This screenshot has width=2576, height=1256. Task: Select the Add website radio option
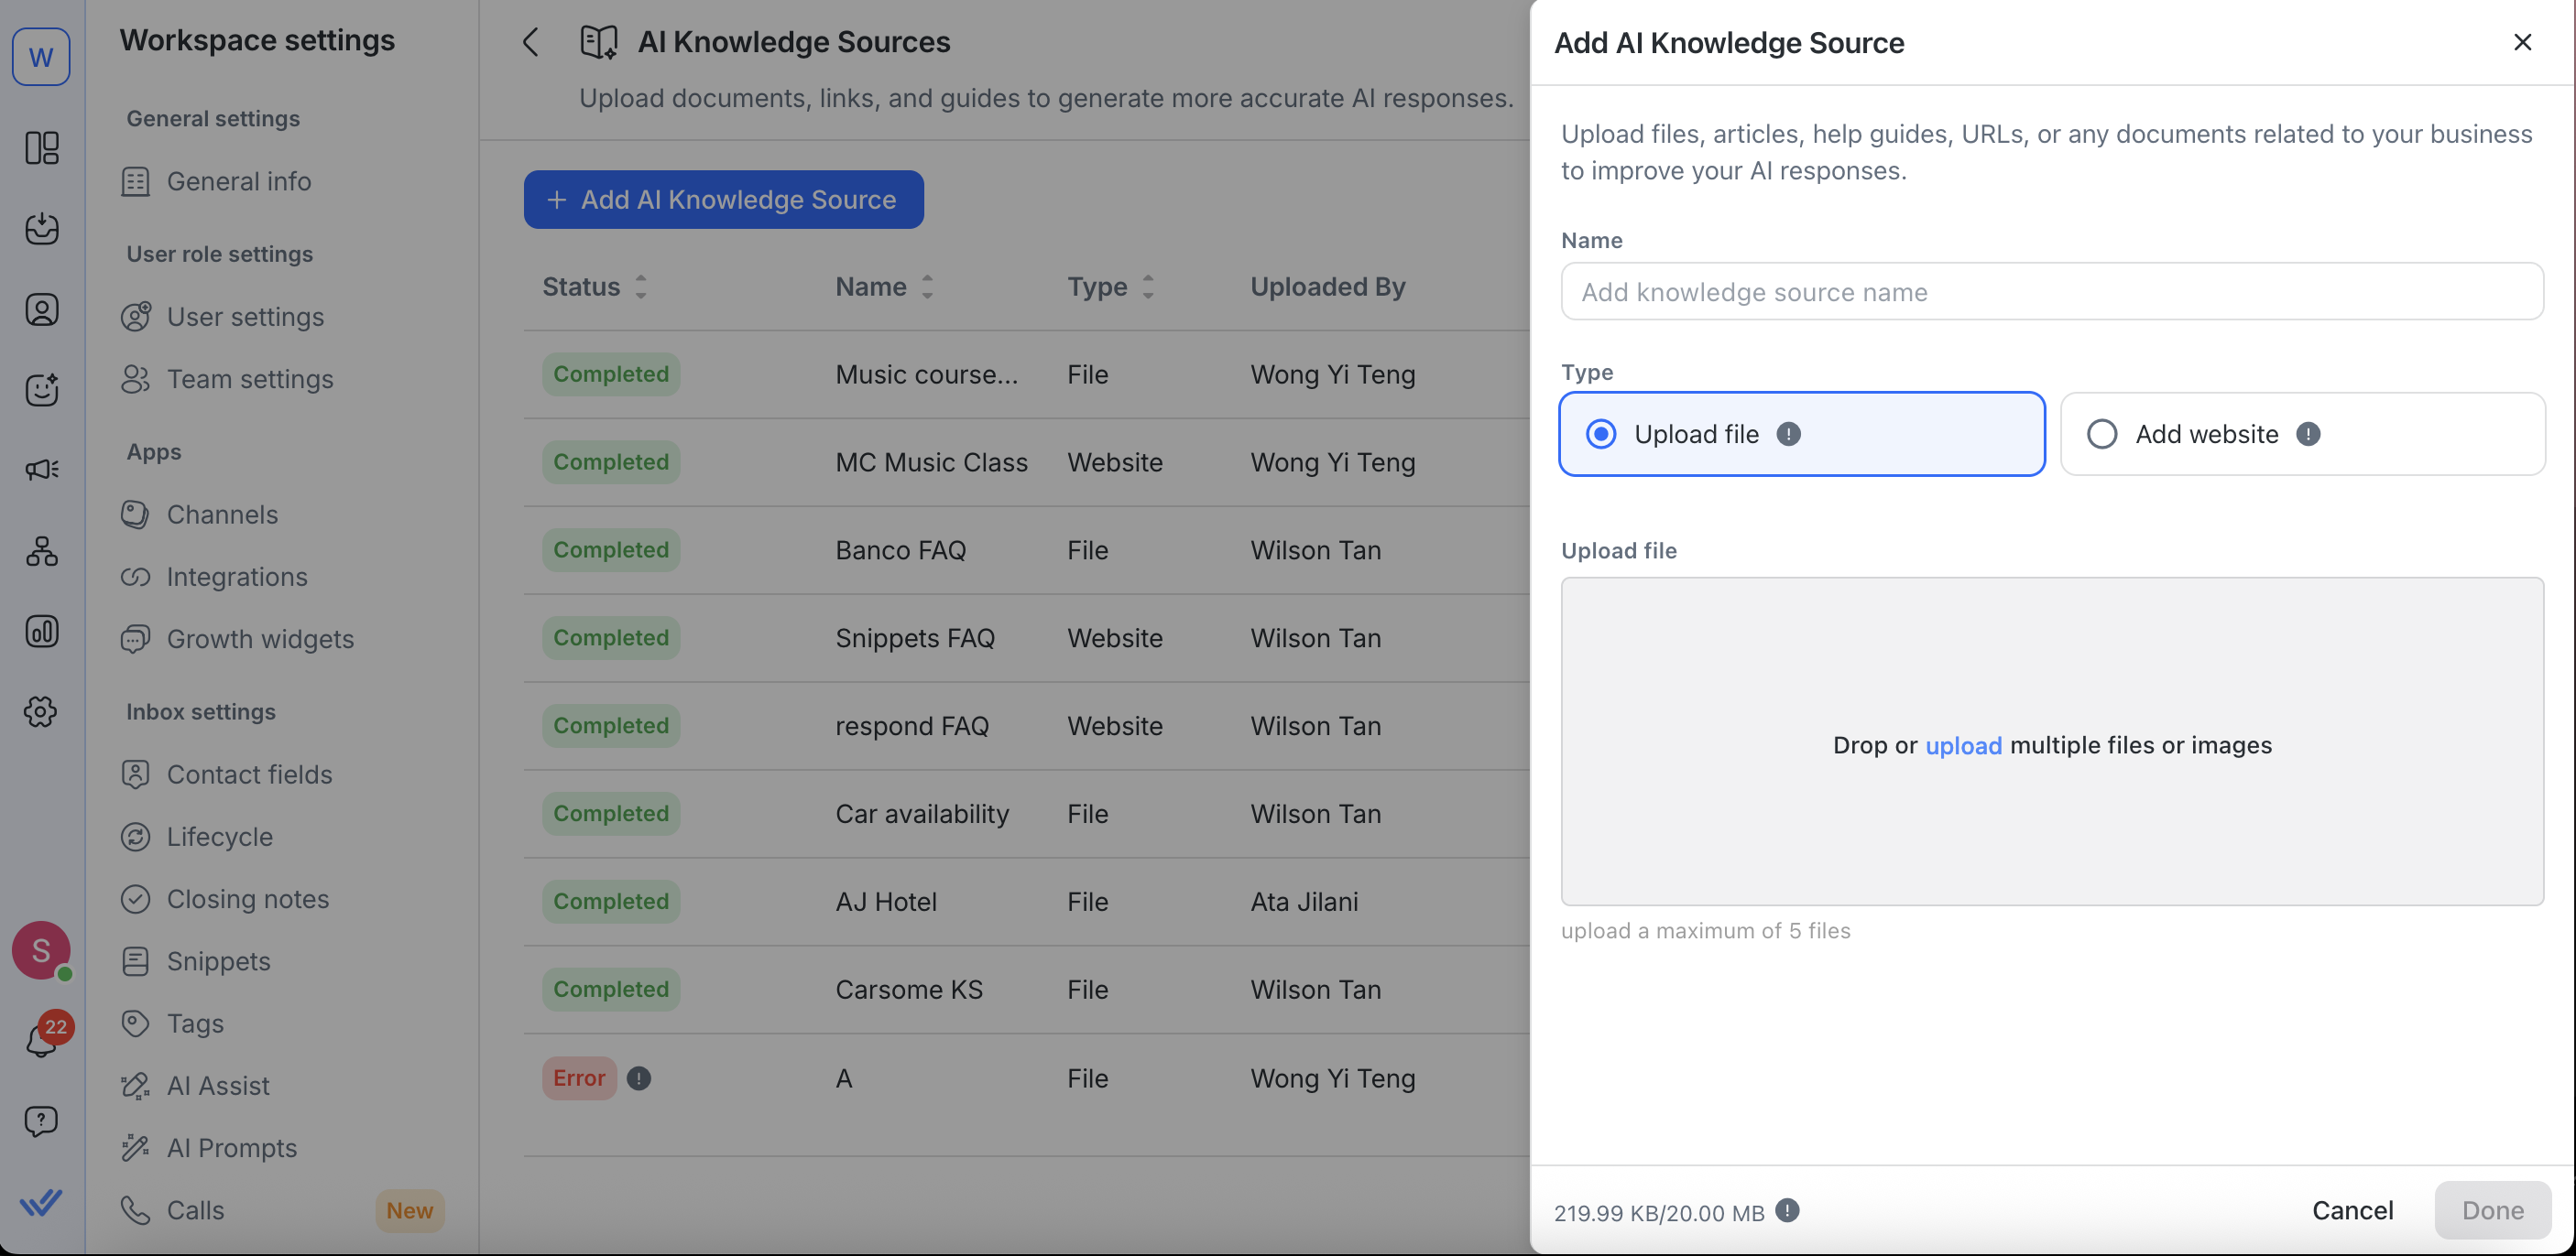click(x=2102, y=434)
